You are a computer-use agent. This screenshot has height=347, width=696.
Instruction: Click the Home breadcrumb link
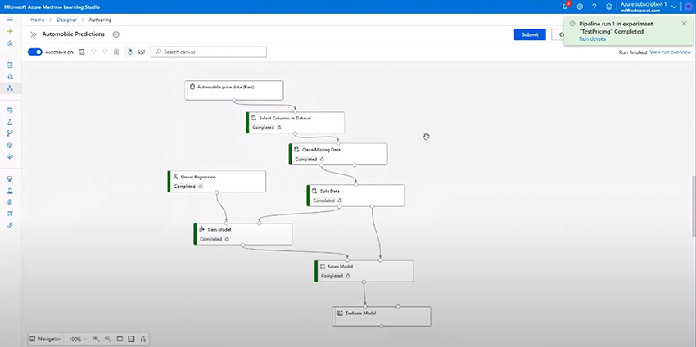click(x=38, y=20)
